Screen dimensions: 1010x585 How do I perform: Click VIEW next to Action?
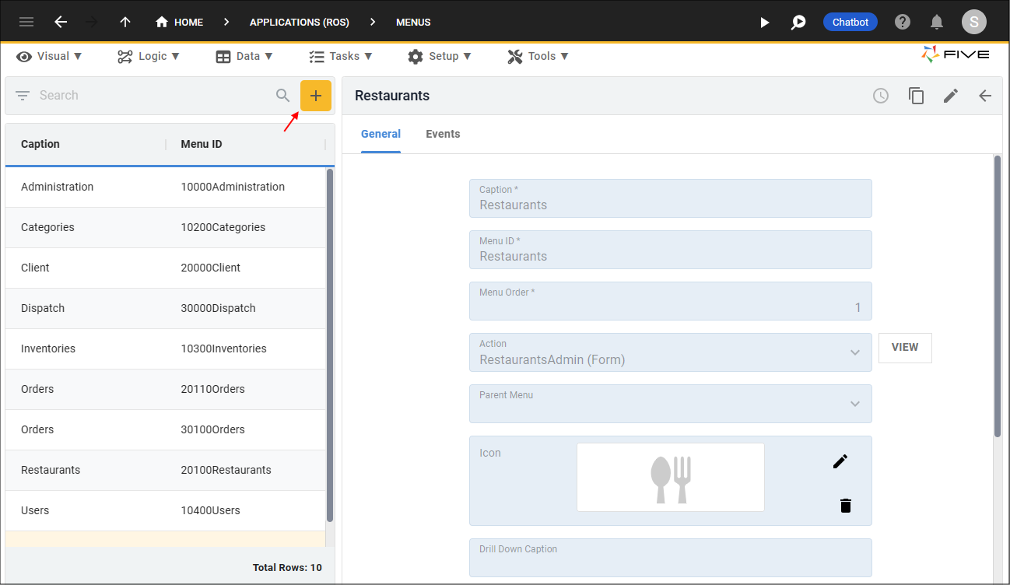[x=905, y=348]
